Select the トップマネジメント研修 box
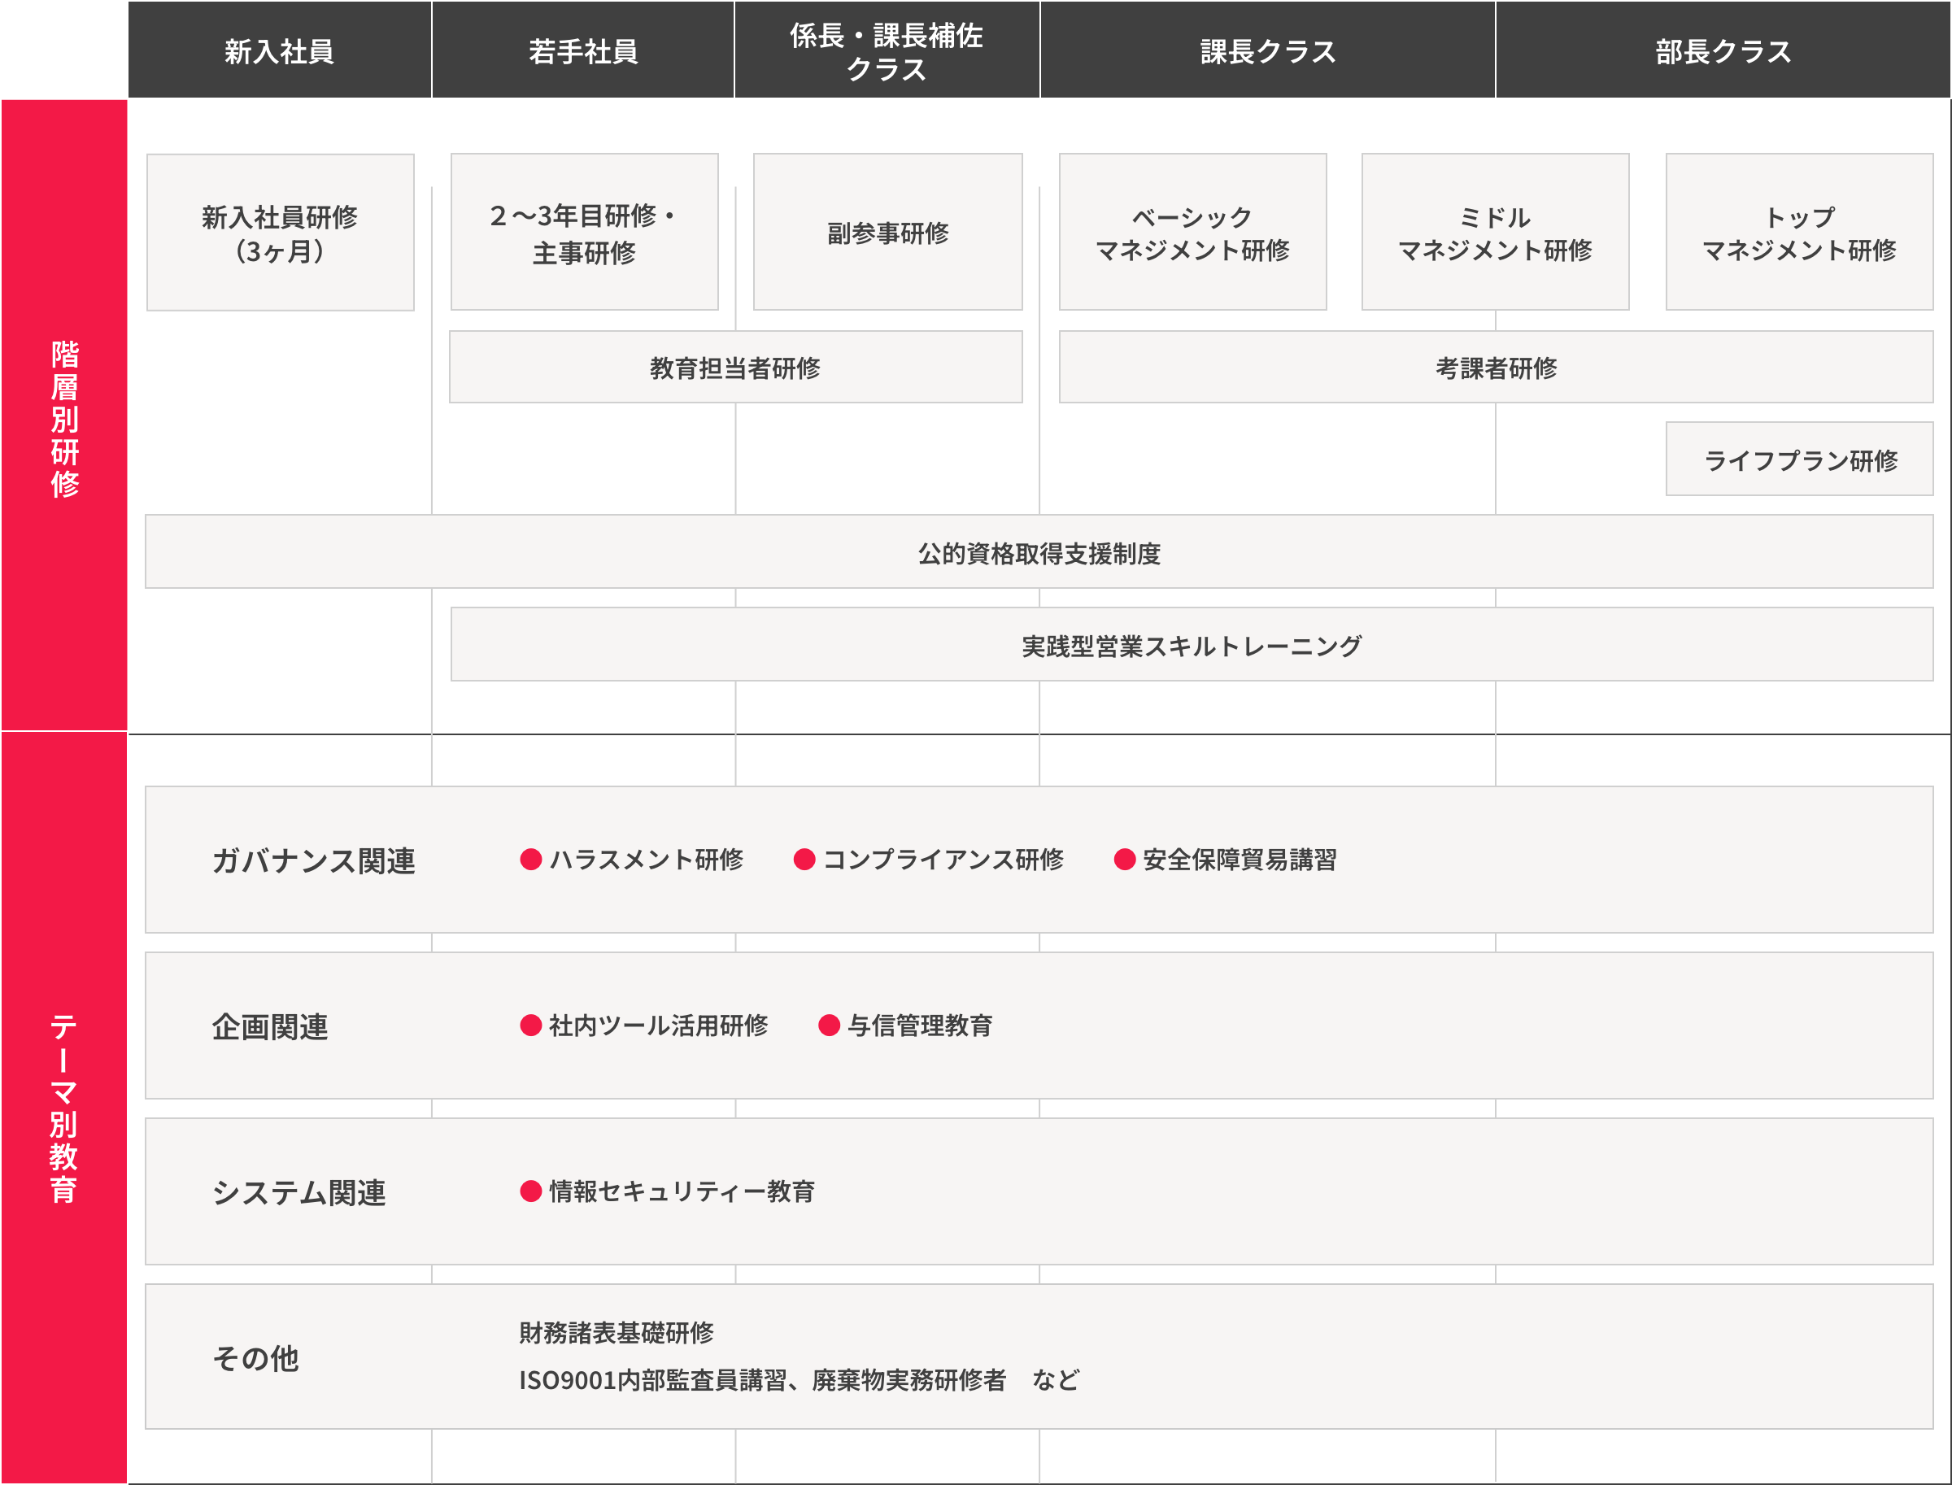Viewport: 1952px width, 1485px height. click(1799, 233)
